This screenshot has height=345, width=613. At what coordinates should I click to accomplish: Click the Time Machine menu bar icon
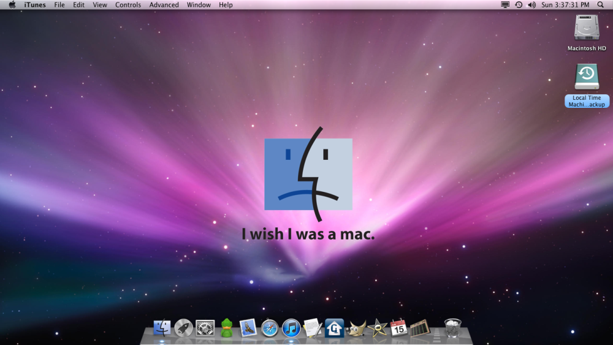519,5
